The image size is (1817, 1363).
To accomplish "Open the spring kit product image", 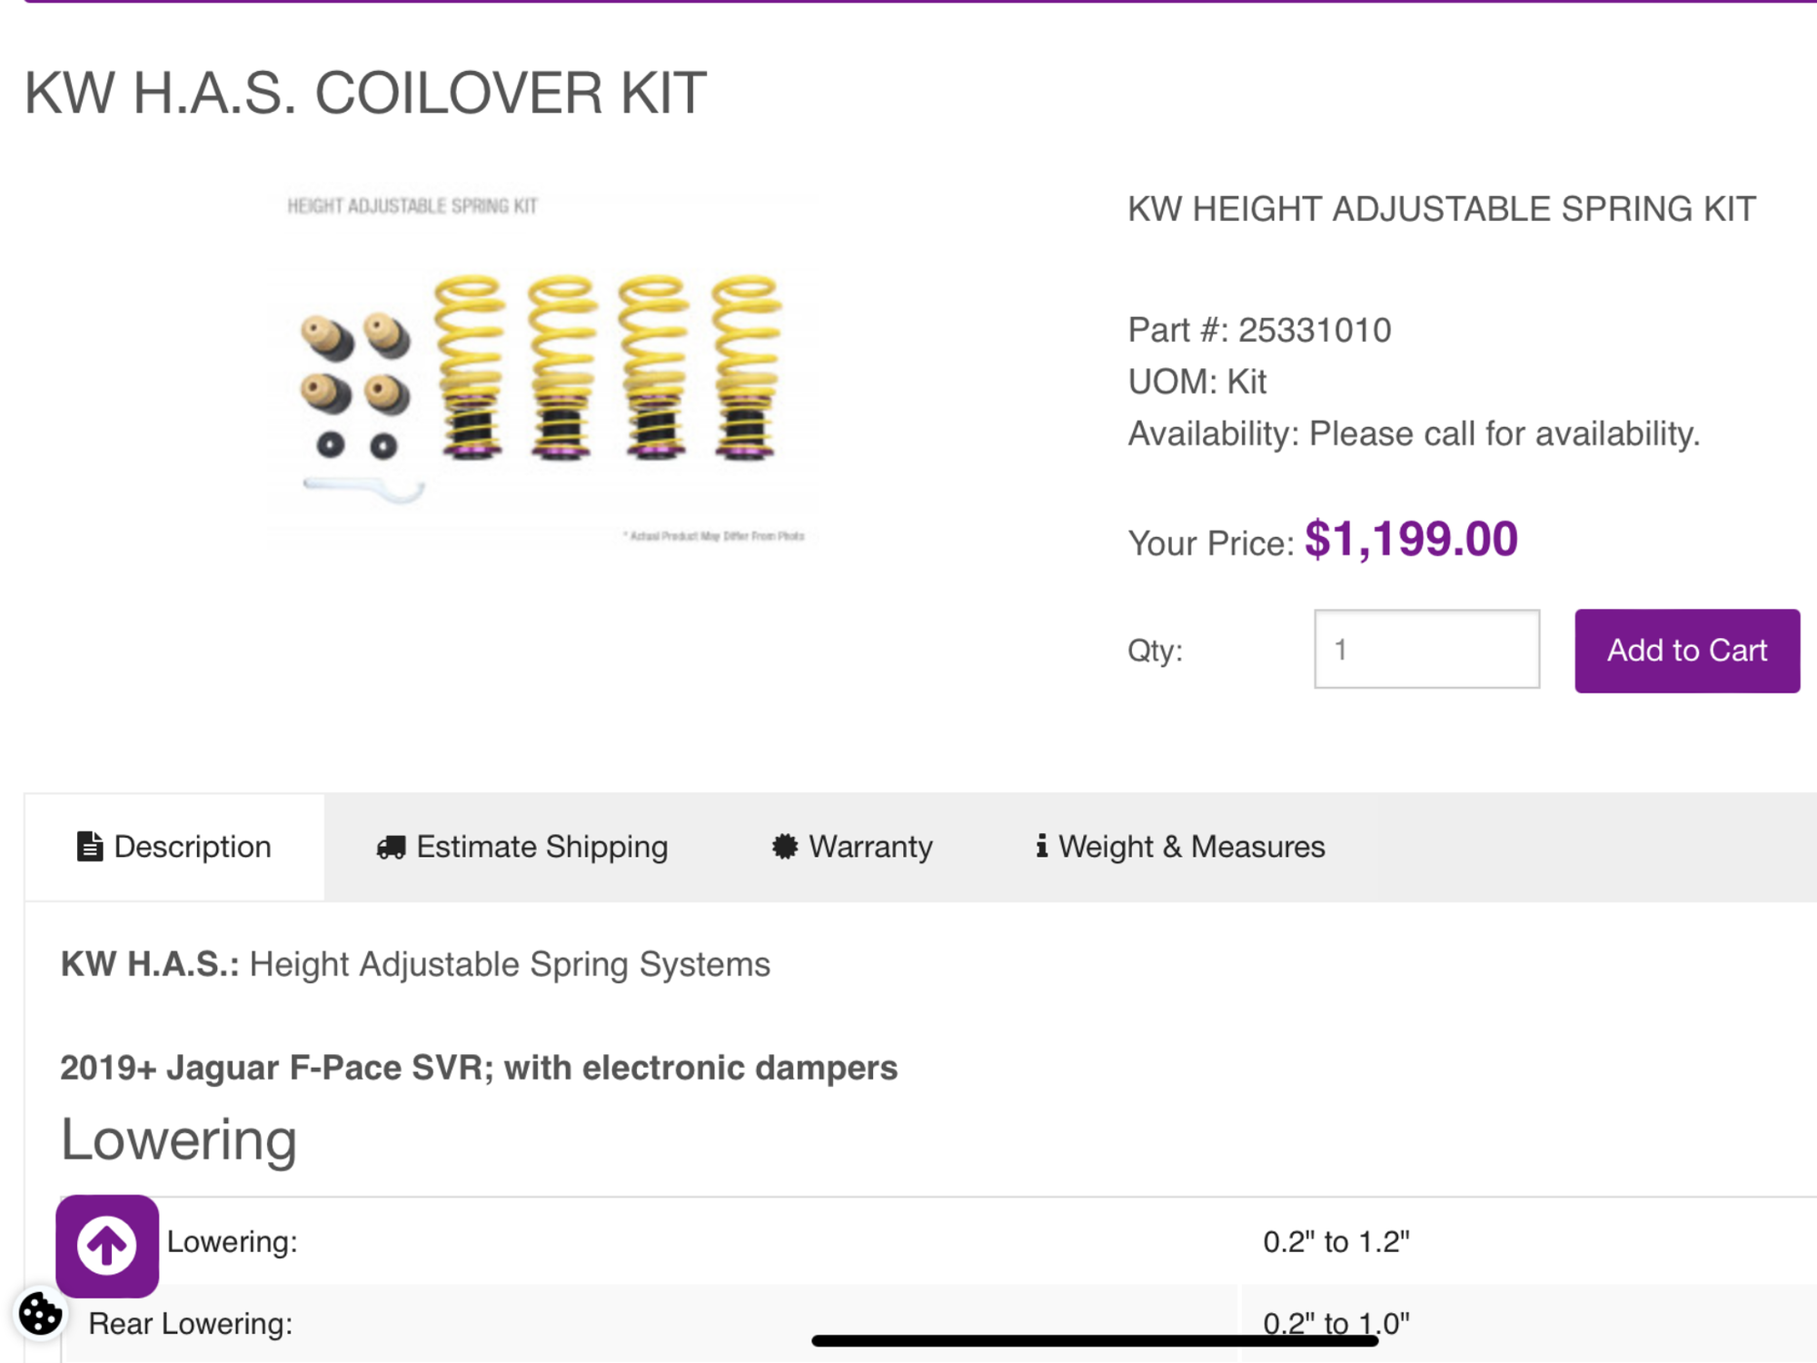I will pyautogui.click(x=543, y=368).
